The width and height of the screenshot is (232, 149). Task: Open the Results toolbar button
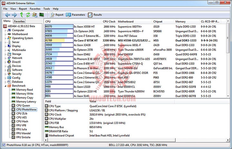[95, 15]
